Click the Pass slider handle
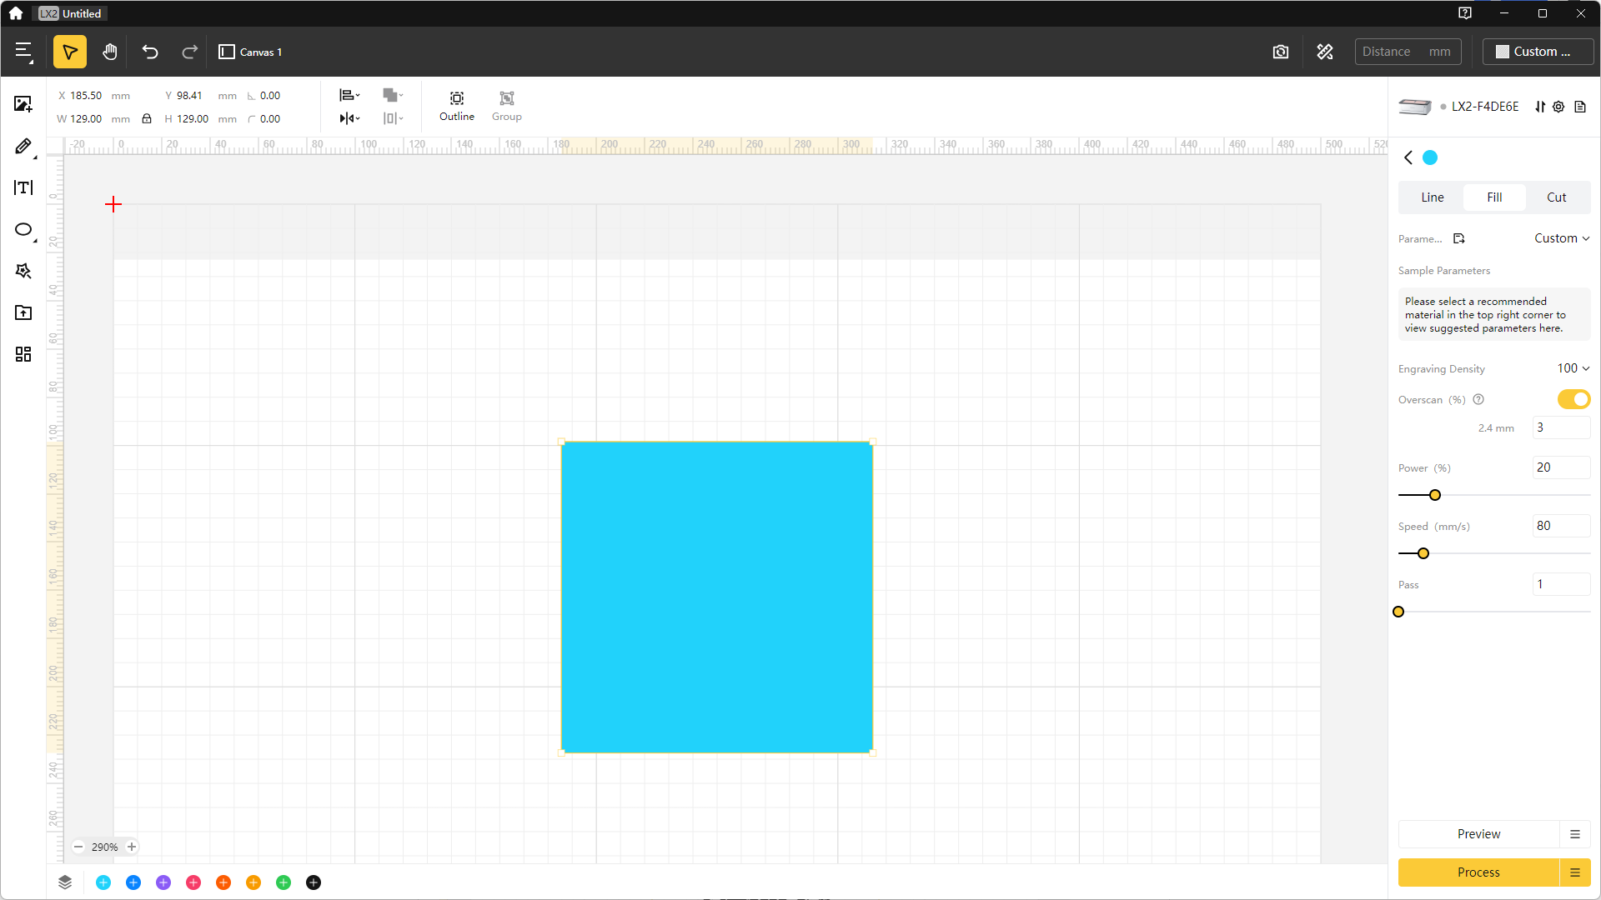Image resolution: width=1601 pixels, height=900 pixels. click(1398, 612)
